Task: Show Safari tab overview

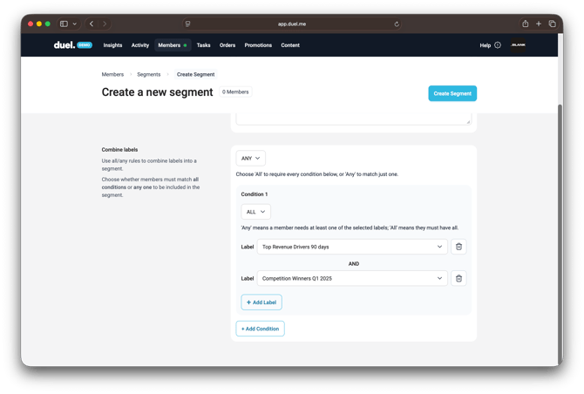Action: (552, 24)
